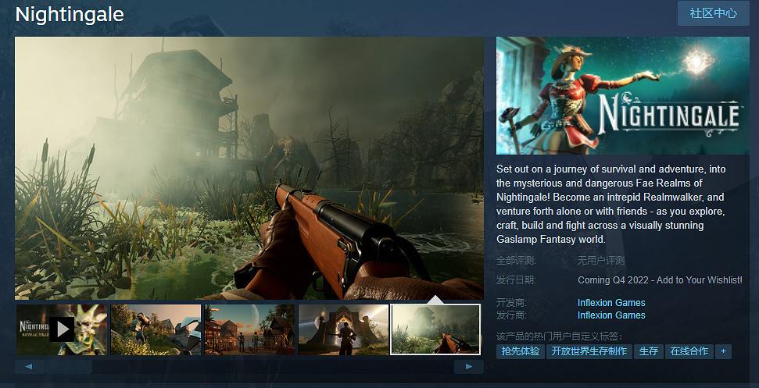
Task: Select the glowing stone portal thumbnail
Action: coord(343,329)
